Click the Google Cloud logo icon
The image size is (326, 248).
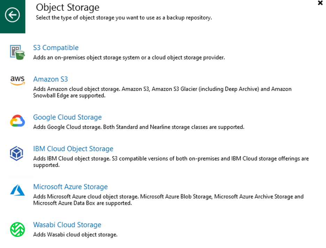17,121
